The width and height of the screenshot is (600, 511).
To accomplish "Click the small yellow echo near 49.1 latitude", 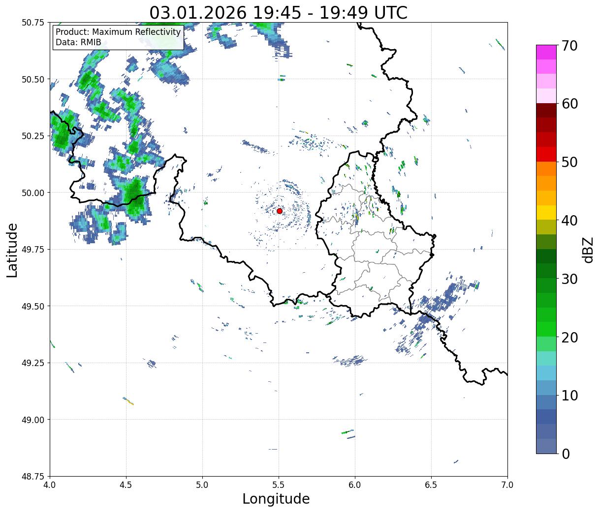I will pos(128,401).
